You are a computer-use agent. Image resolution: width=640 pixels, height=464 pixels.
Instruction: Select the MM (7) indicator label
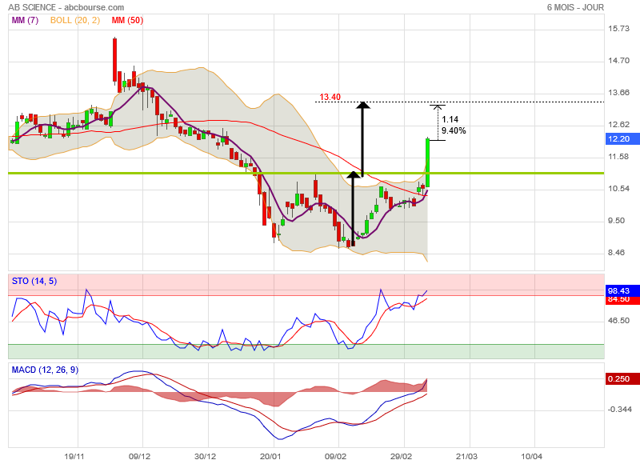pos(25,20)
